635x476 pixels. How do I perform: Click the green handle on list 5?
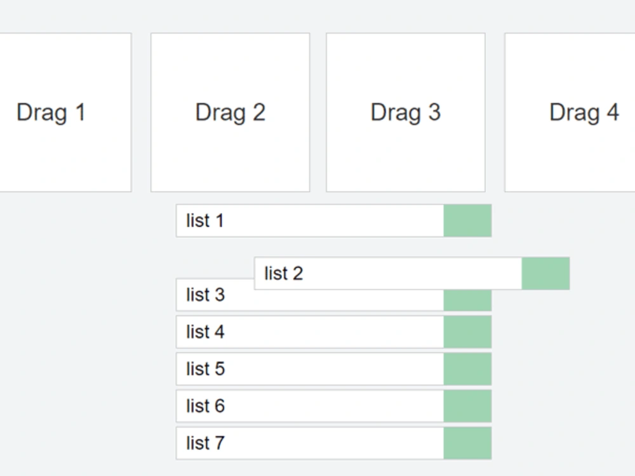coord(467,369)
